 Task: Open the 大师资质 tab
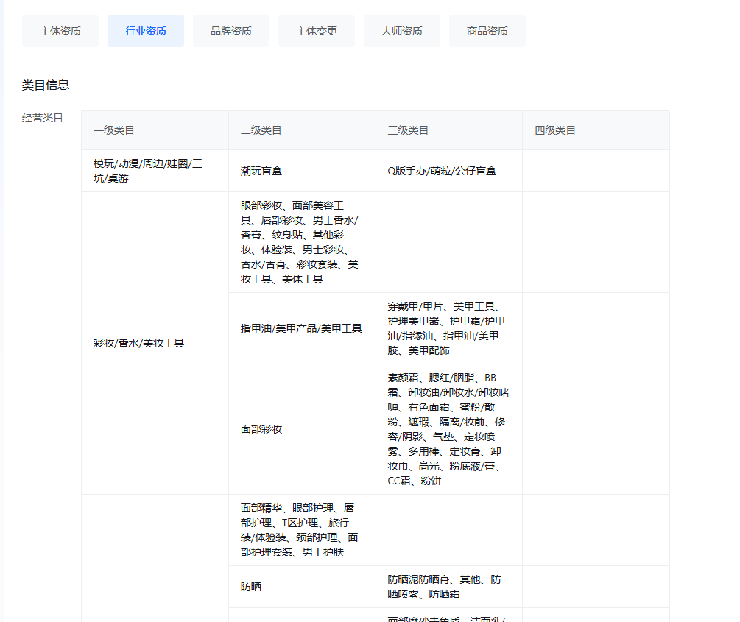coord(402,31)
